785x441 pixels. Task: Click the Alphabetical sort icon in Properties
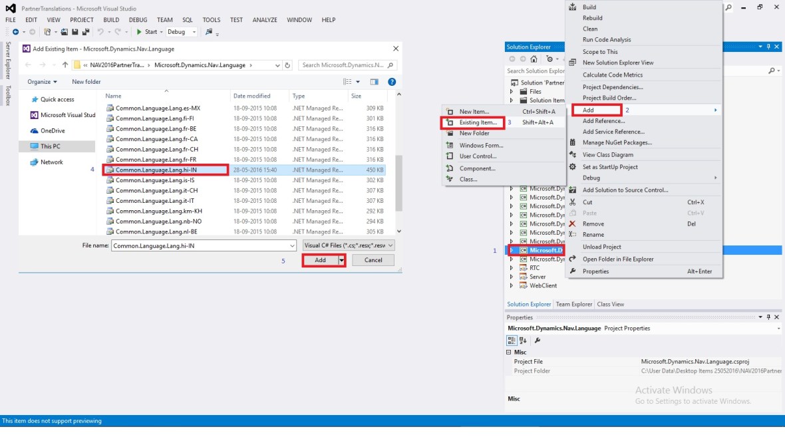click(522, 340)
